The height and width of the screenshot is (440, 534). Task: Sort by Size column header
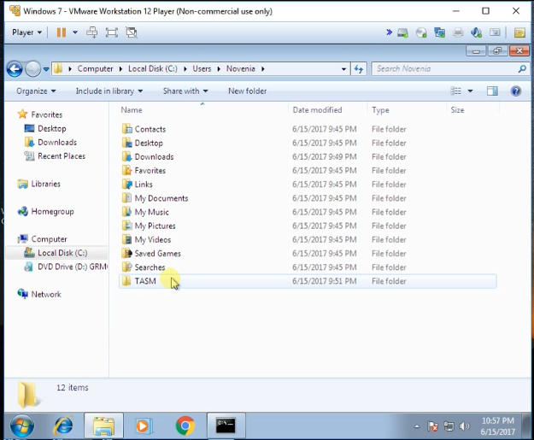[x=472, y=110]
